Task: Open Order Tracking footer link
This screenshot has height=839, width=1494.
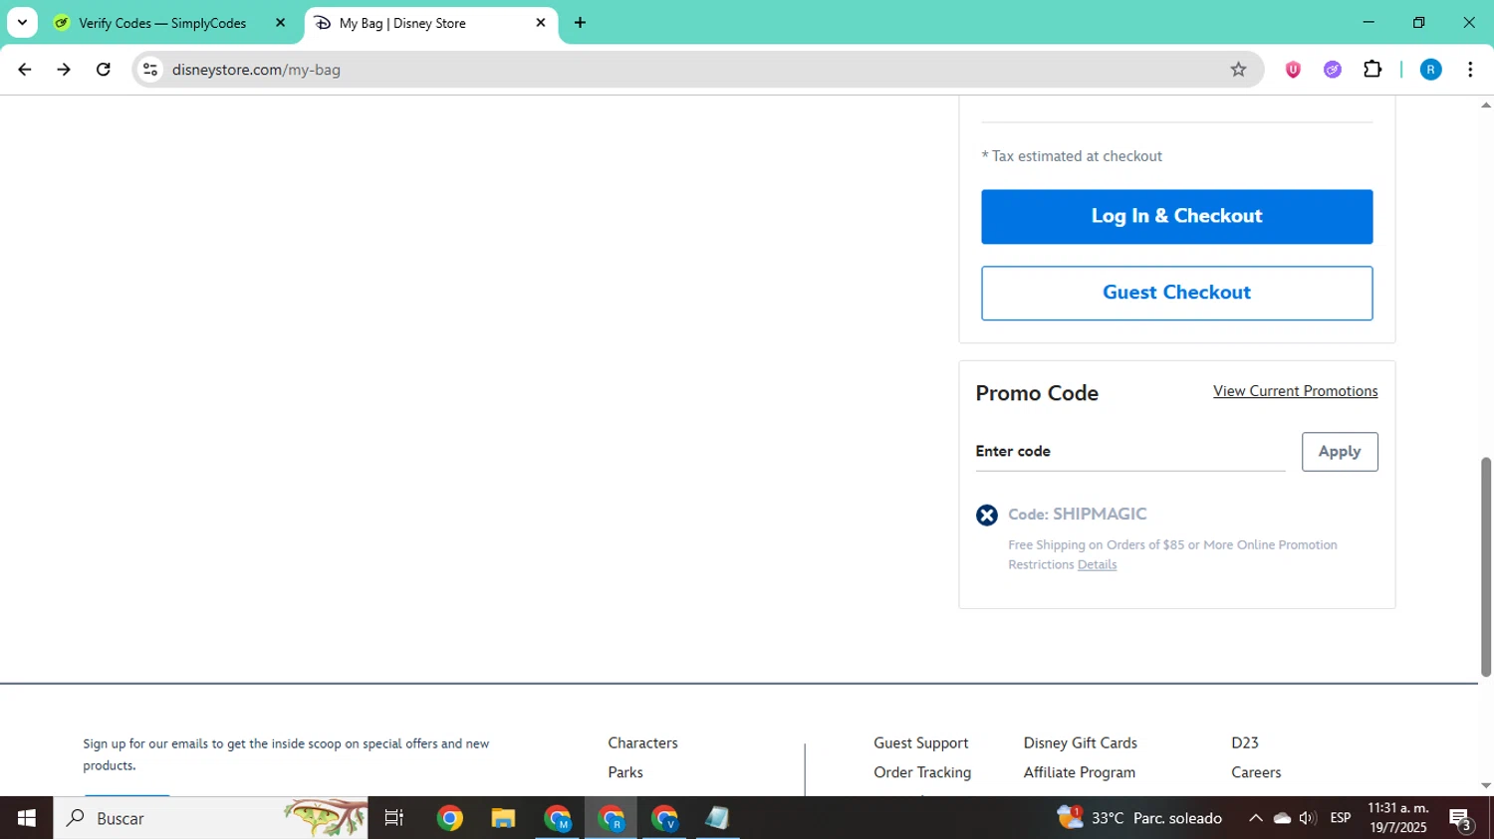Action: [x=922, y=772]
